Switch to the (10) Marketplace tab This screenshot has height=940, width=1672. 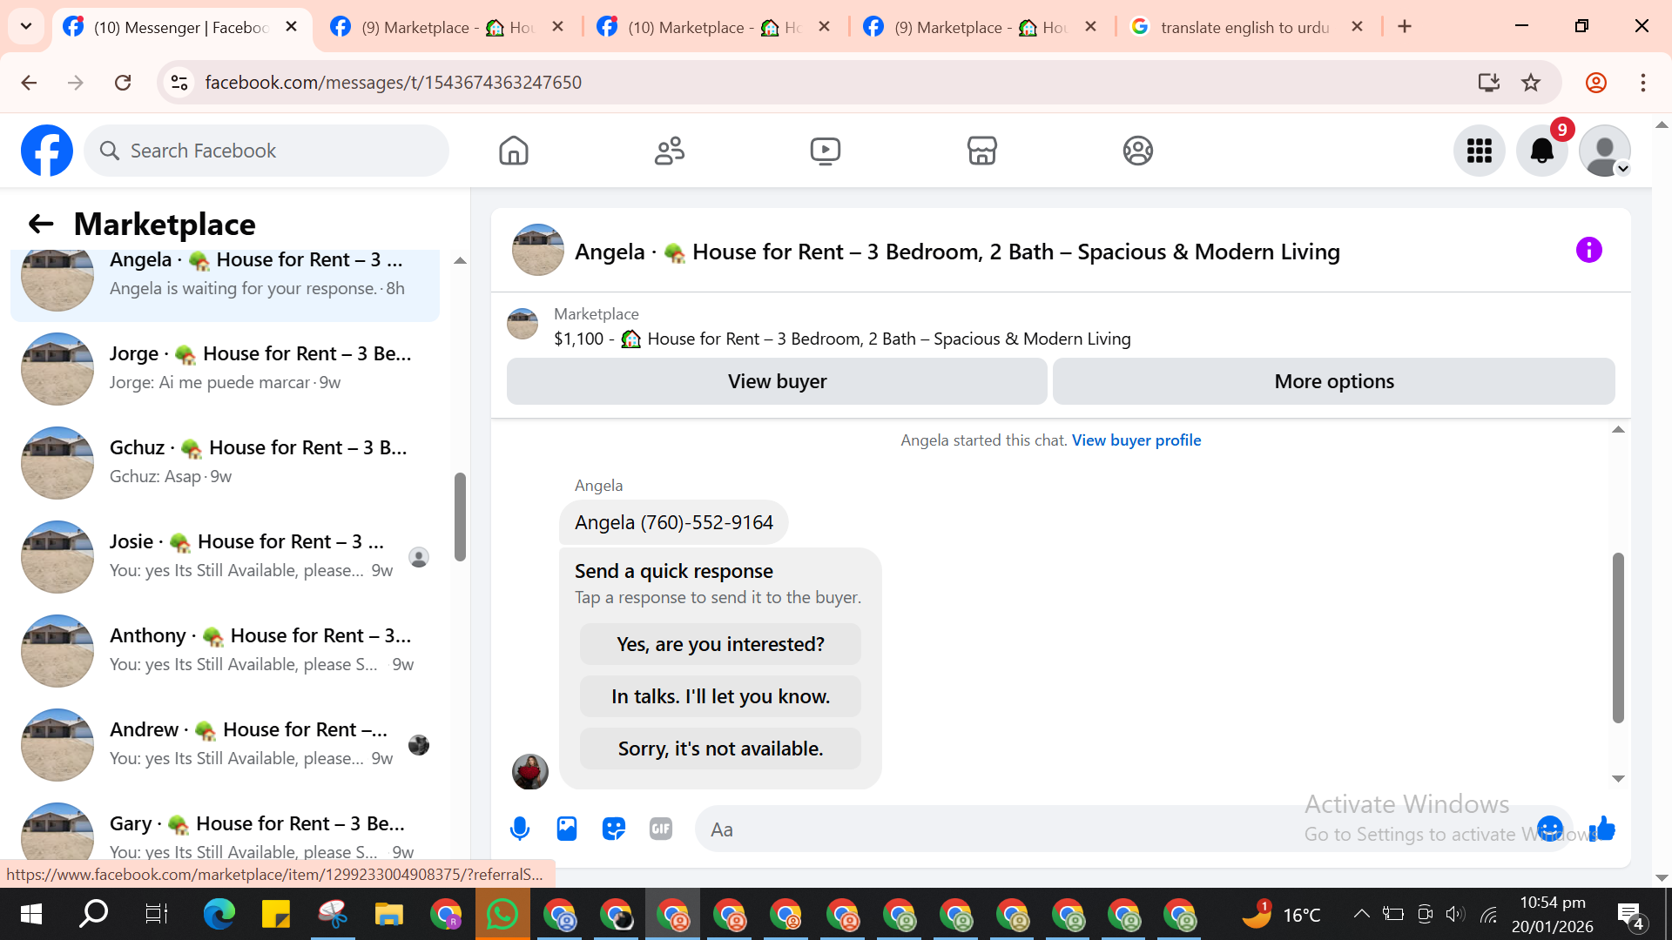click(714, 27)
